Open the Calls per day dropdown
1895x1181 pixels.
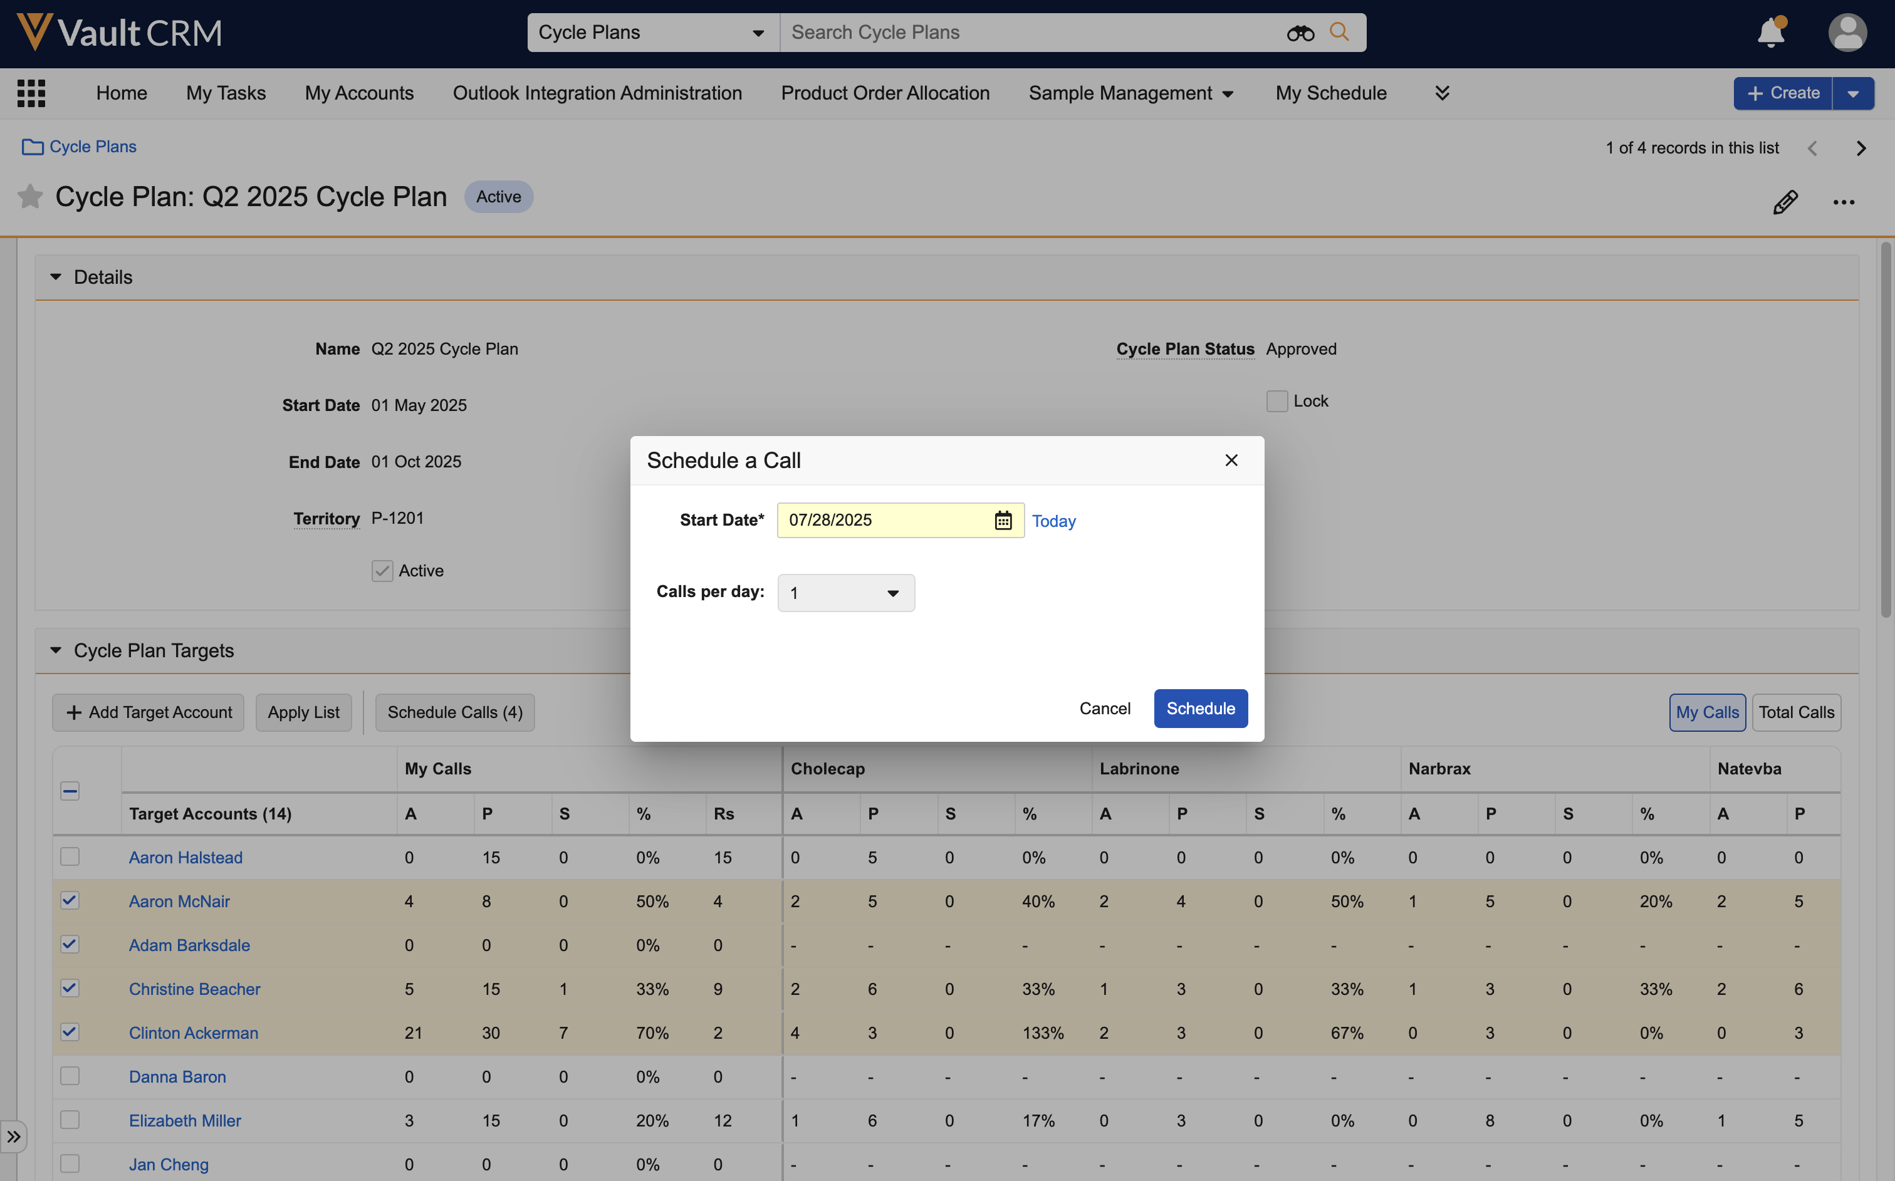pos(846,593)
